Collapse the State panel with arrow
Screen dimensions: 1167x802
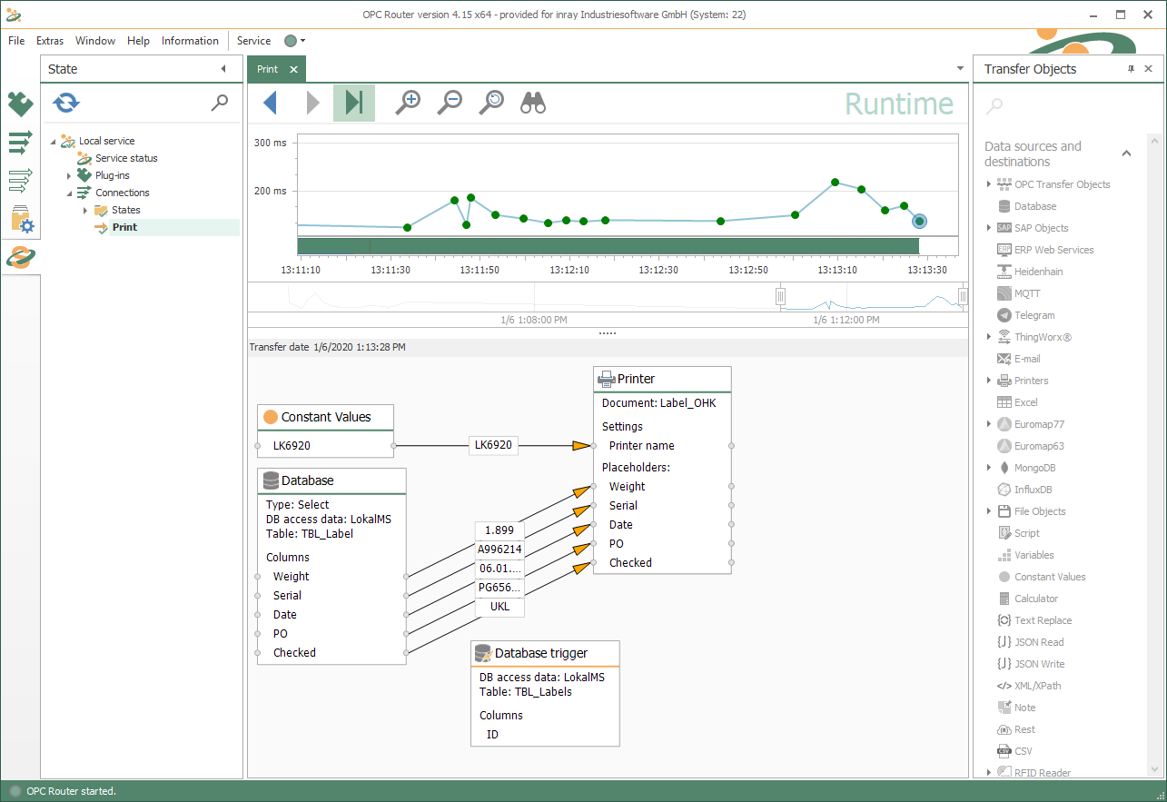click(x=223, y=69)
